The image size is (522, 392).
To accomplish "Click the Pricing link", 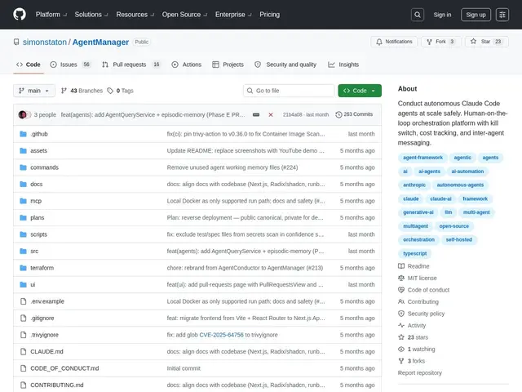I will coord(270,15).
